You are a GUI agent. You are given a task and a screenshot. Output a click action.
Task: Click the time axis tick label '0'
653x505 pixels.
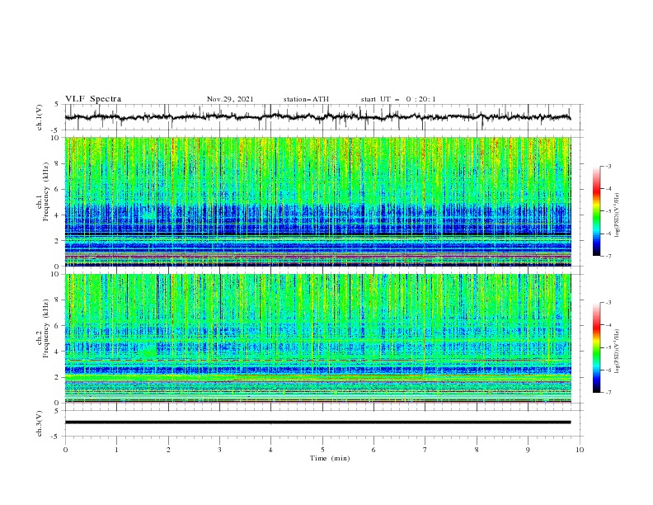(65, 450)
